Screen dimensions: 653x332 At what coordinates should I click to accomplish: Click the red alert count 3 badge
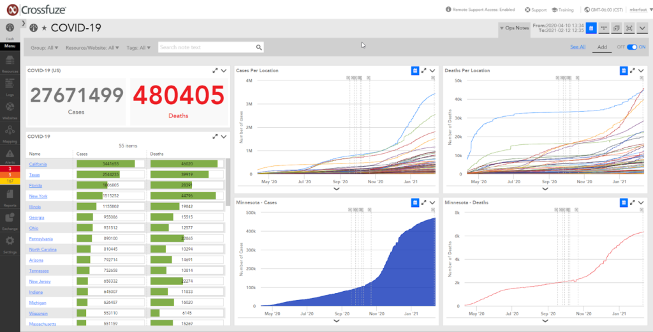tap(10, 169)
